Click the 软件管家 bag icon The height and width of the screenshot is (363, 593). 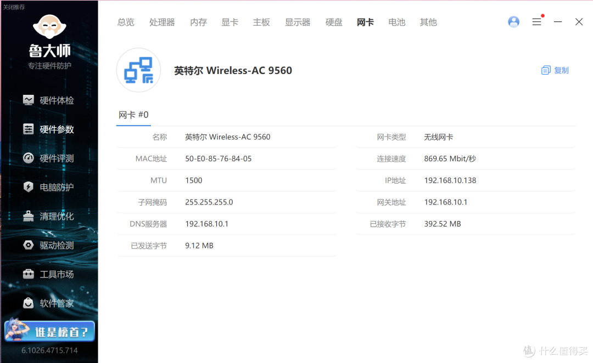29,303
